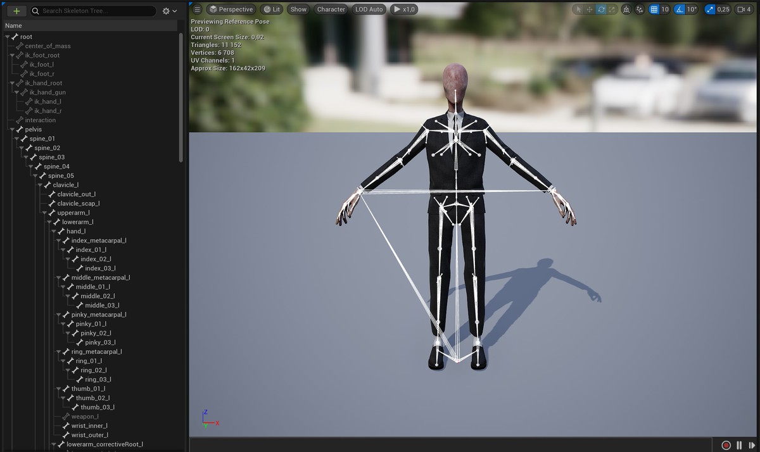Image resolution: width=760 pixels, height=452 pixels.
Task: Toggle scale snapping
Action: coord(711,9)
